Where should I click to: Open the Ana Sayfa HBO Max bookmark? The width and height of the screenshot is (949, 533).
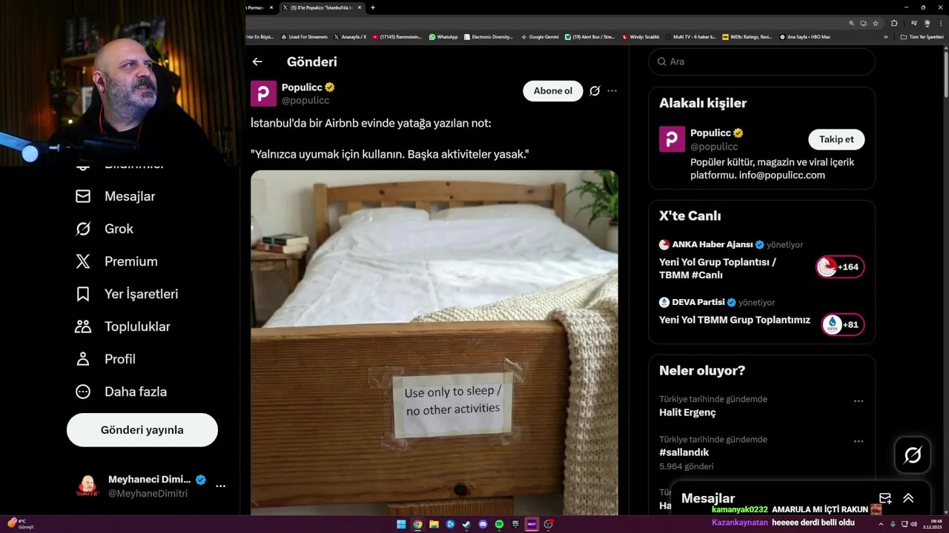point(804,36)
